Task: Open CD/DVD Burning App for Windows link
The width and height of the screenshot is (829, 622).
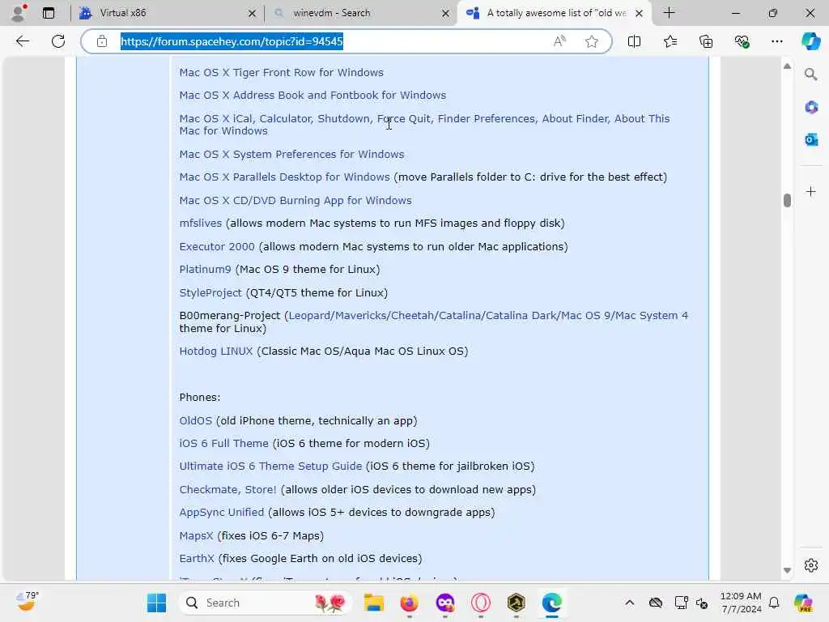Action: [x=295, y=201]
